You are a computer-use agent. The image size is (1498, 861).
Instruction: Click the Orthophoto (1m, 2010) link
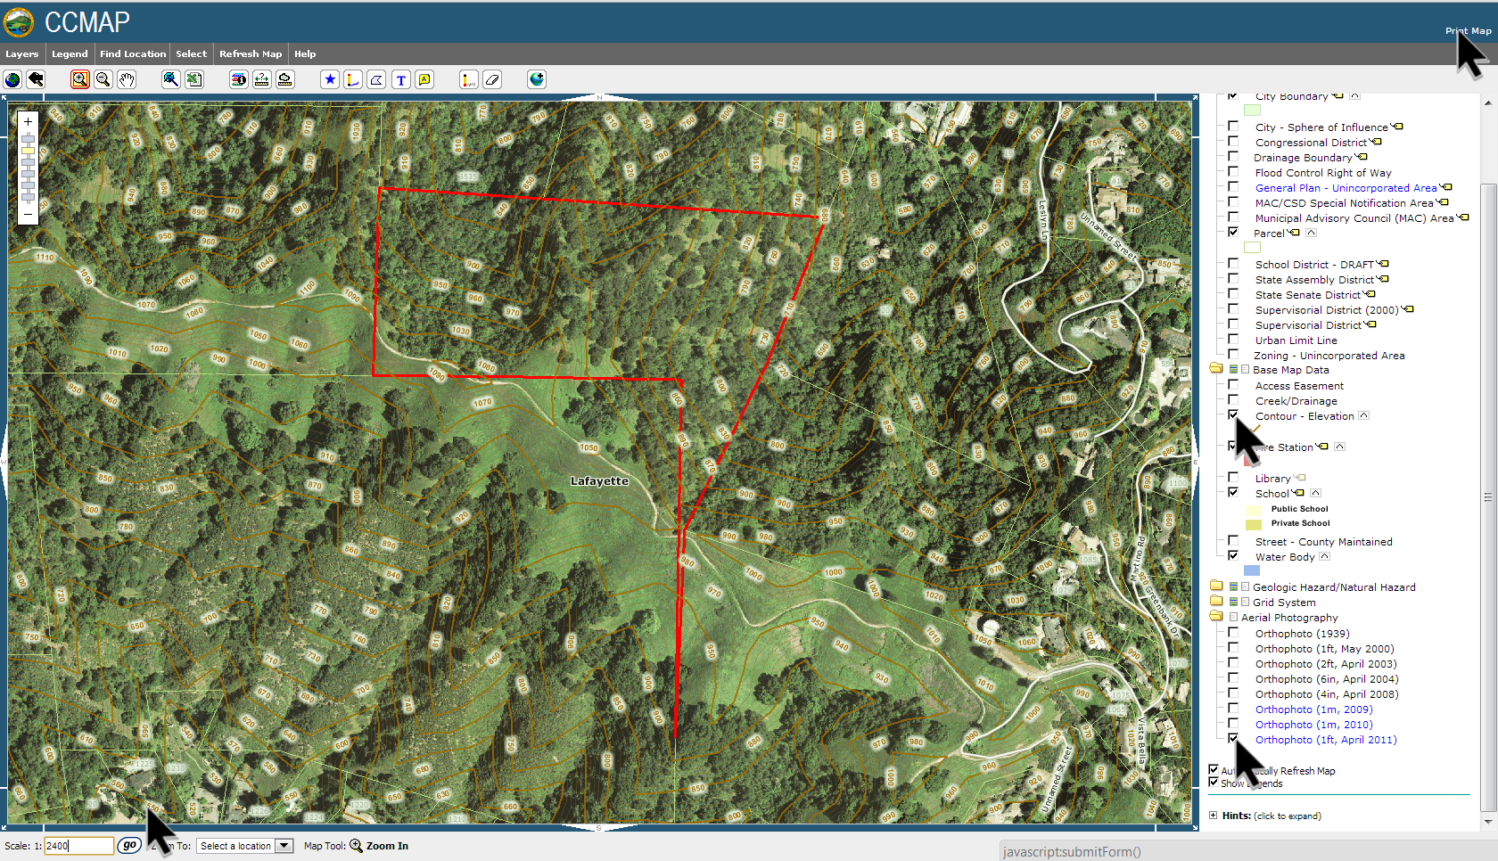point(1313,725)
